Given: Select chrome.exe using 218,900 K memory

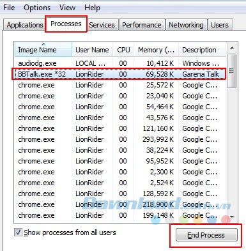Looking at the screenshot, I should (x=120, y=204).
